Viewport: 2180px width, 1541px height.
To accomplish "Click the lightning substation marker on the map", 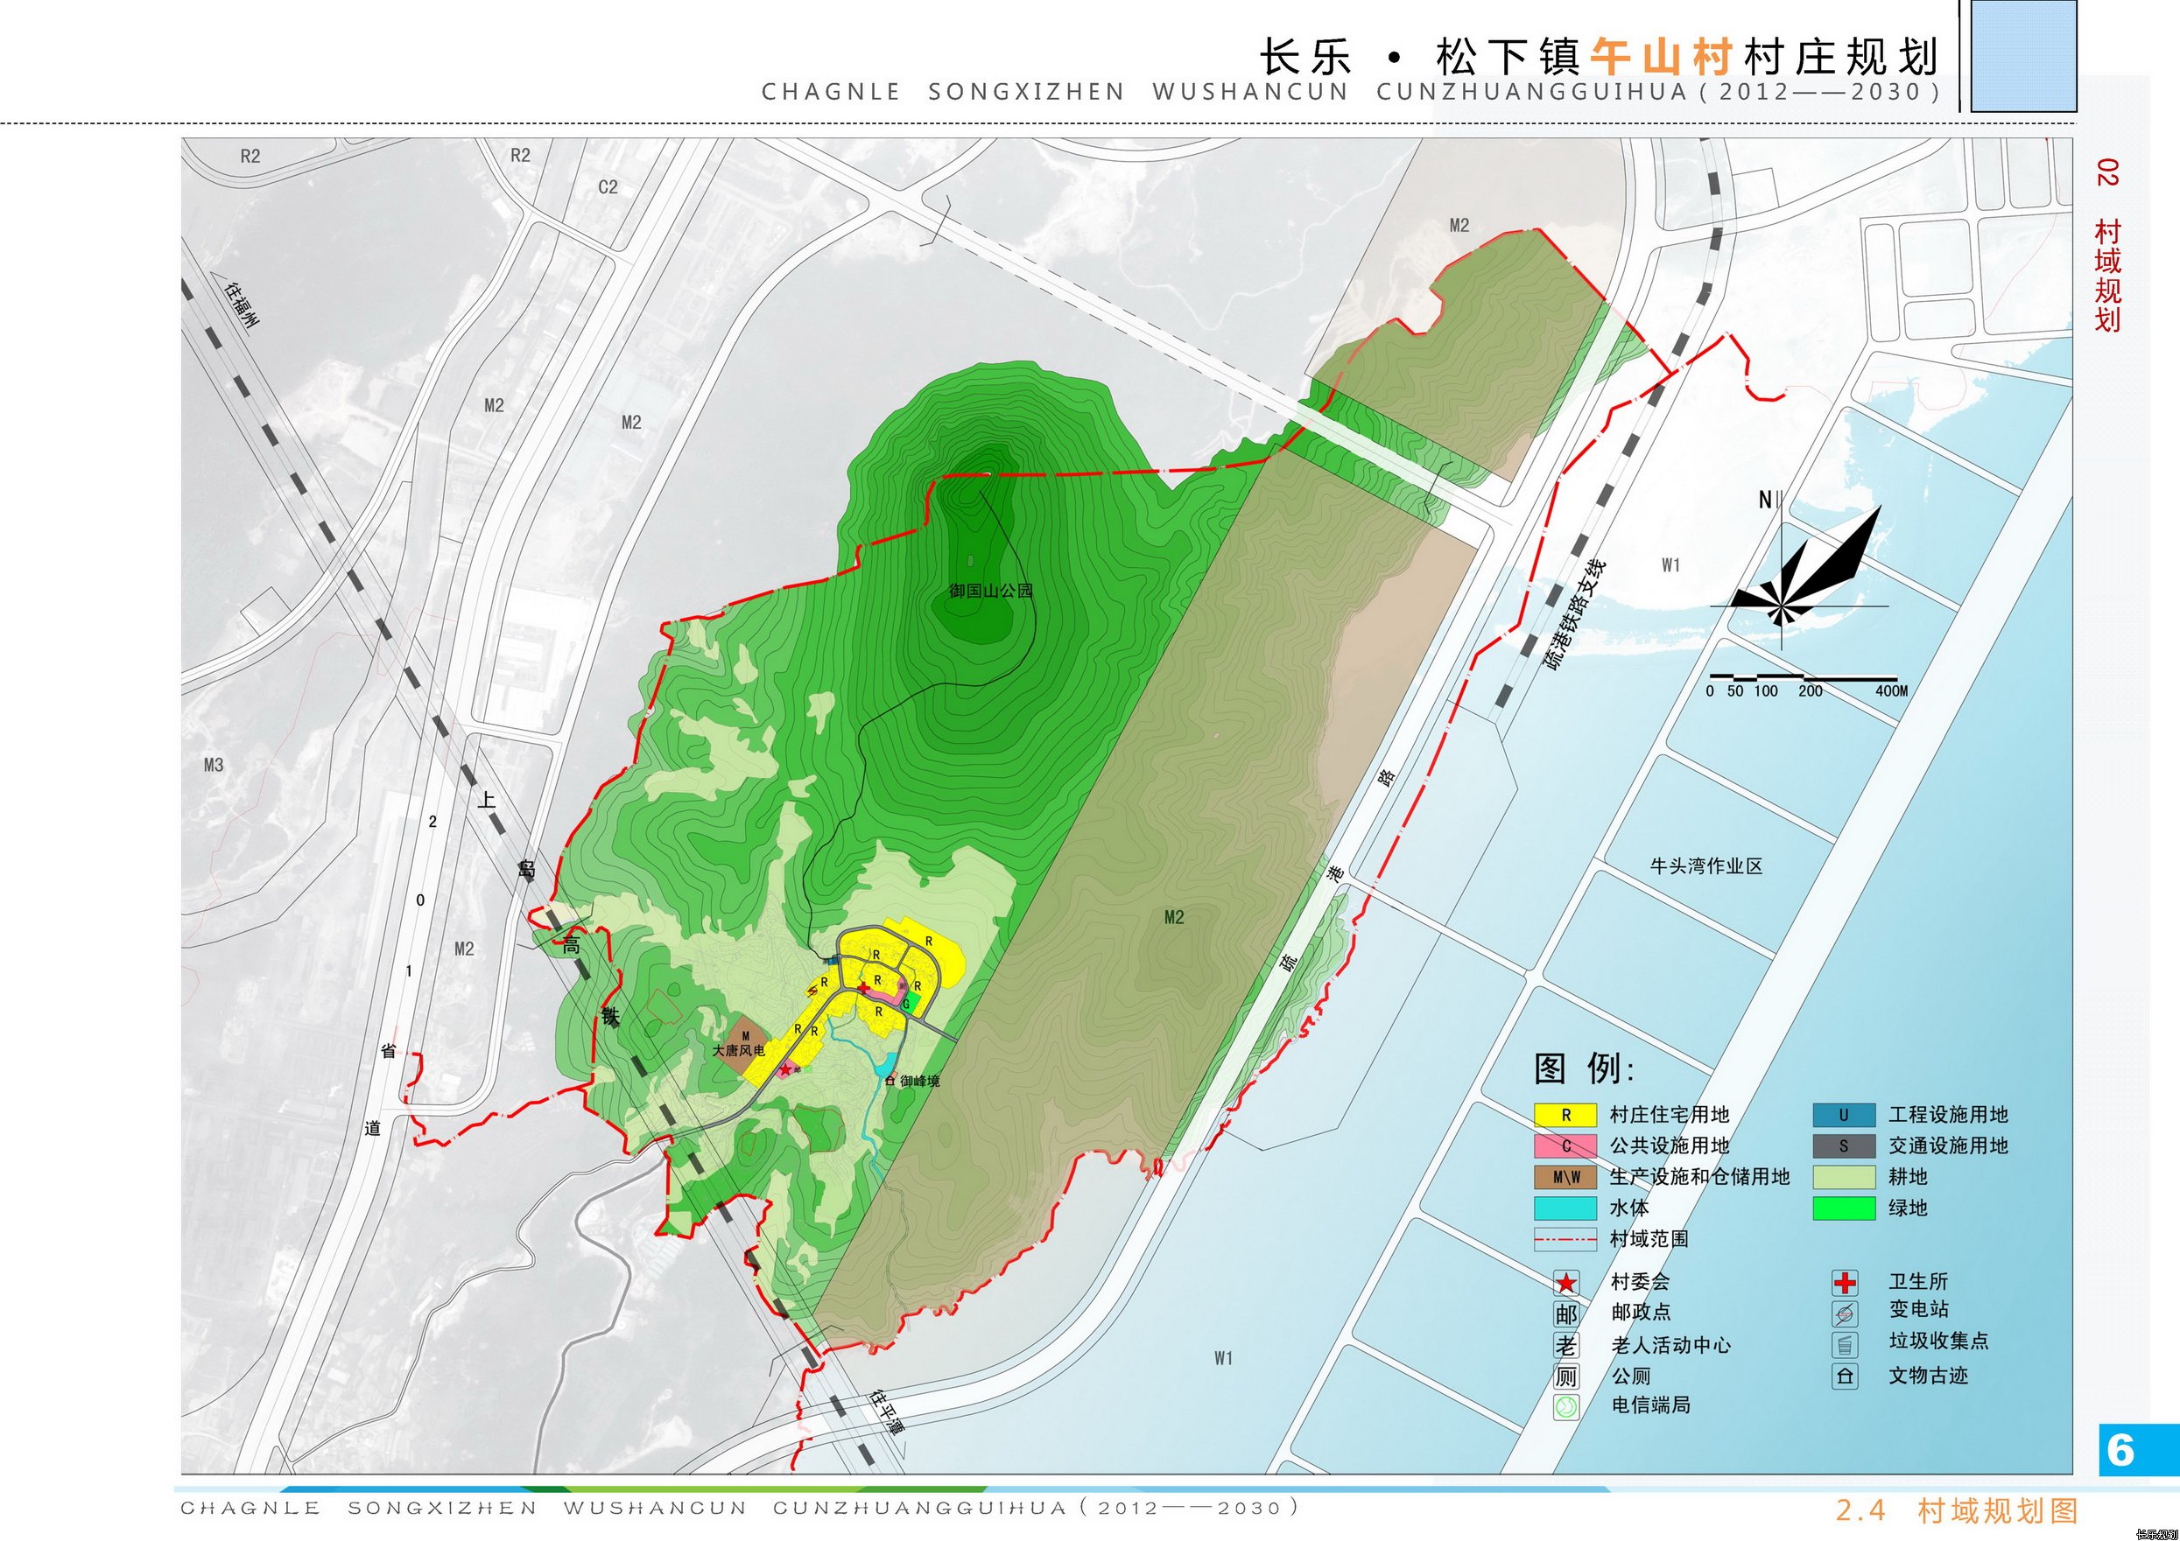I will click(x=812, y=991).
